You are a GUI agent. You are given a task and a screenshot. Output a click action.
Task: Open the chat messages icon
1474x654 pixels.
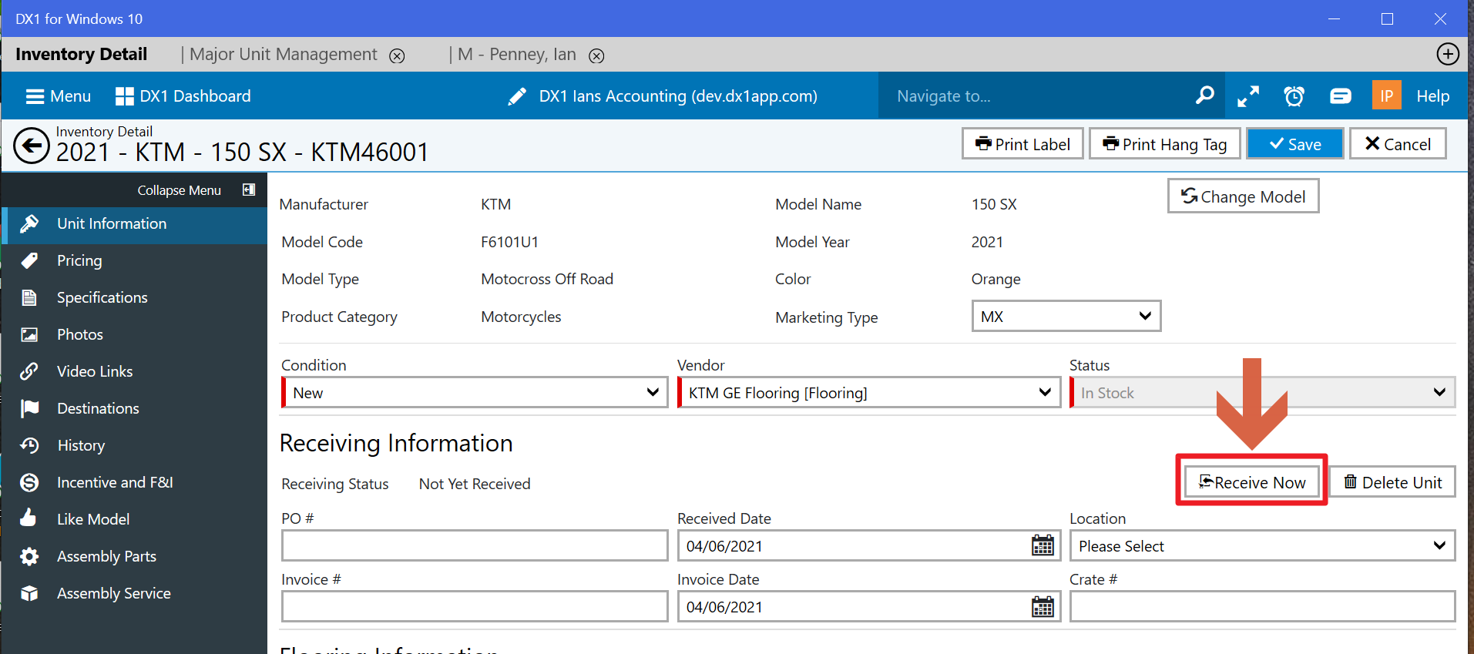tap(1341, 96)
